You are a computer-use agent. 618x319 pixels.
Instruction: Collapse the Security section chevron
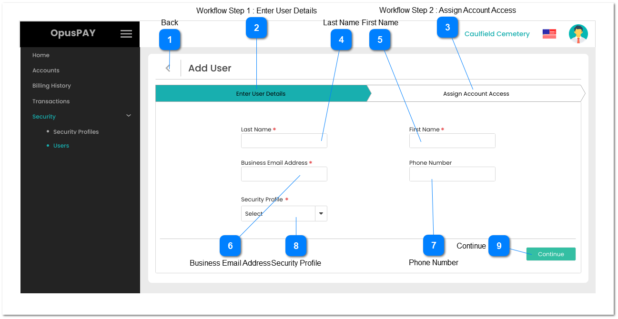[x=128, y=116]
